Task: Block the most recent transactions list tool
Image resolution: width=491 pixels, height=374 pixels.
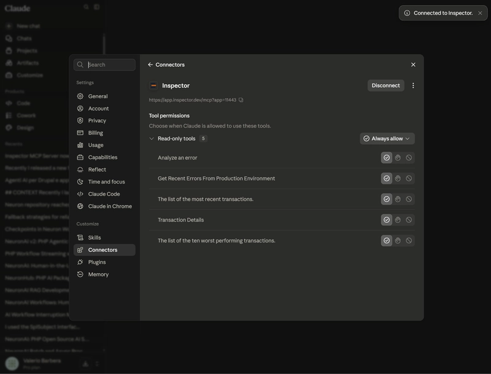Action: pos(409,199)
